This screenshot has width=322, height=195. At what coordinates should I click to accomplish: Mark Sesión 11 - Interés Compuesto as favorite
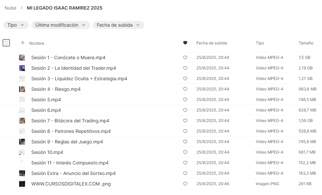pos(185,163)
